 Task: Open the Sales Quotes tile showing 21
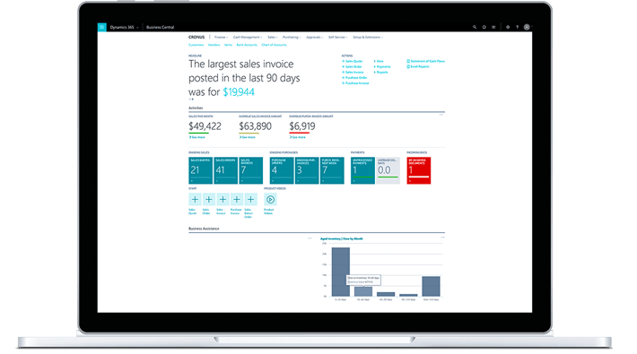pos(200,170)
